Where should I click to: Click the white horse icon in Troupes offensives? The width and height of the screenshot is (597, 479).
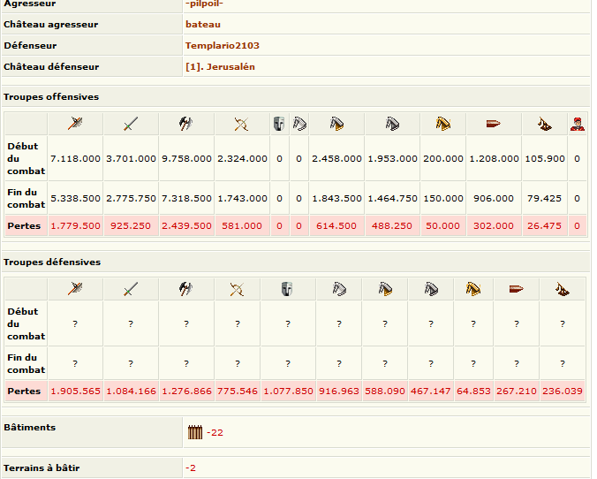coord(299,124)
